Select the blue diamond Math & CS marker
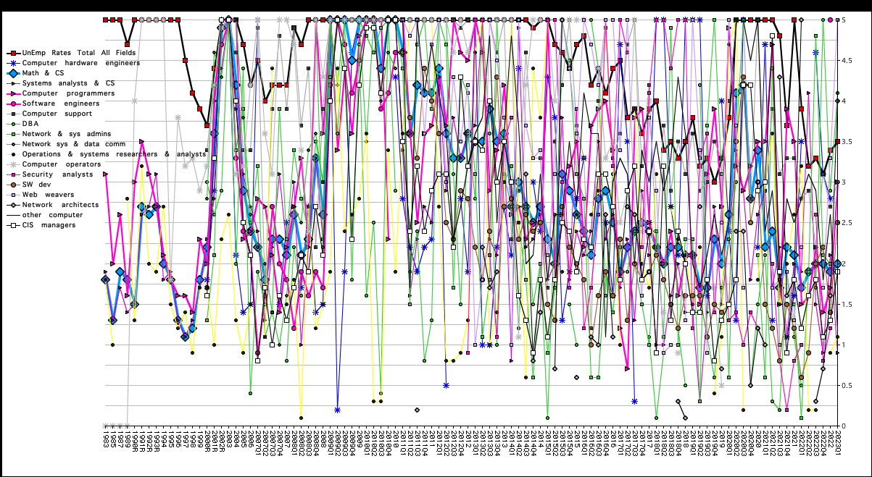The height and width of the screenshot is (477, 872). click(x=12, y=73)
